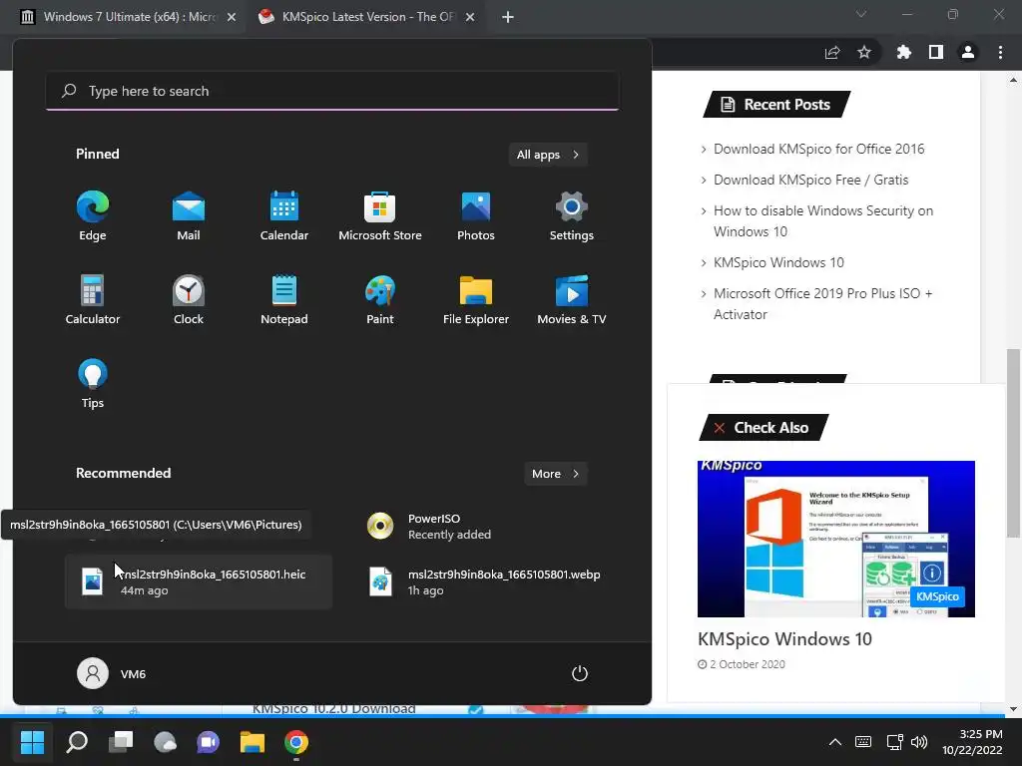Open Chrome profile menu
This screenshot has height=766, width=1022.
(968, 52)
